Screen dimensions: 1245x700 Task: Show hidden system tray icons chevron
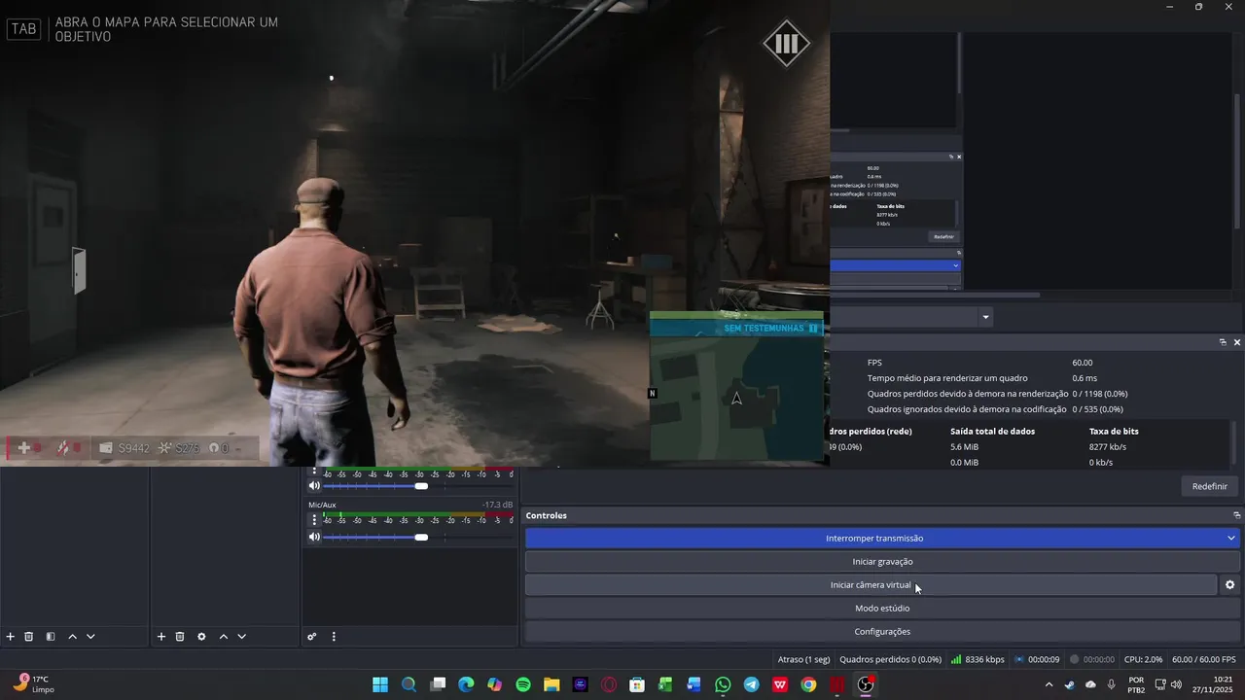[x=1049, y=684]
